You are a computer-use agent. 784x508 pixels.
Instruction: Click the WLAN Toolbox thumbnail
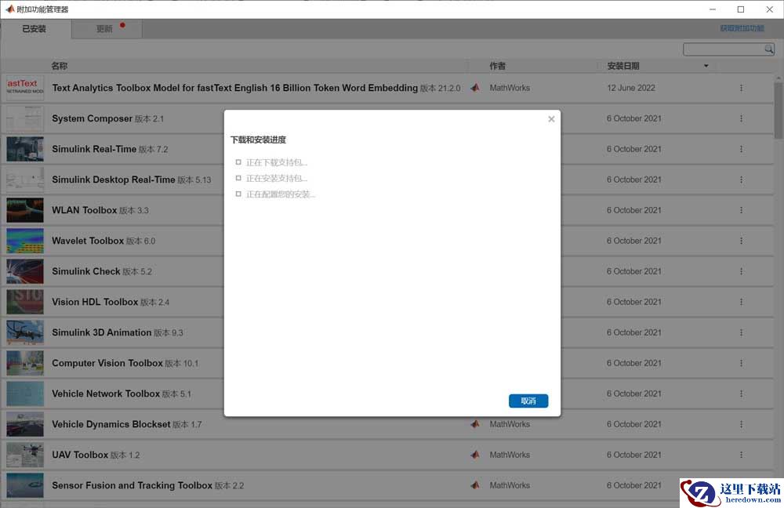pyautogui.click(x=25, y=210)
